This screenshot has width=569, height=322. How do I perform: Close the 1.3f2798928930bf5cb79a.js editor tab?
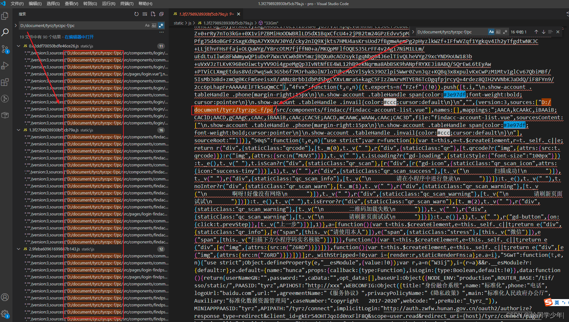click(x=239, y=14)
